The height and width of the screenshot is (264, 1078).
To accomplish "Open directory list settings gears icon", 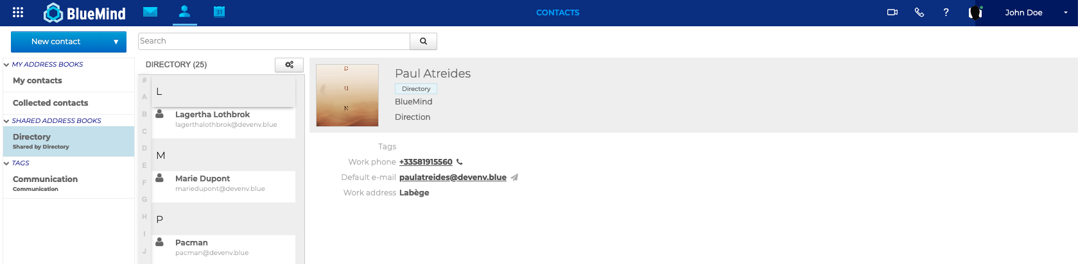I will click(289, 65).
